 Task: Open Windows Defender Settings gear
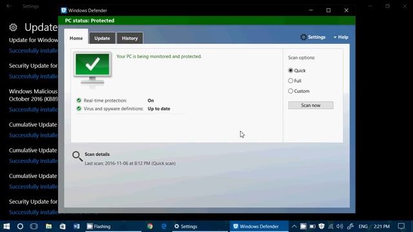click(x=313, y=37)
